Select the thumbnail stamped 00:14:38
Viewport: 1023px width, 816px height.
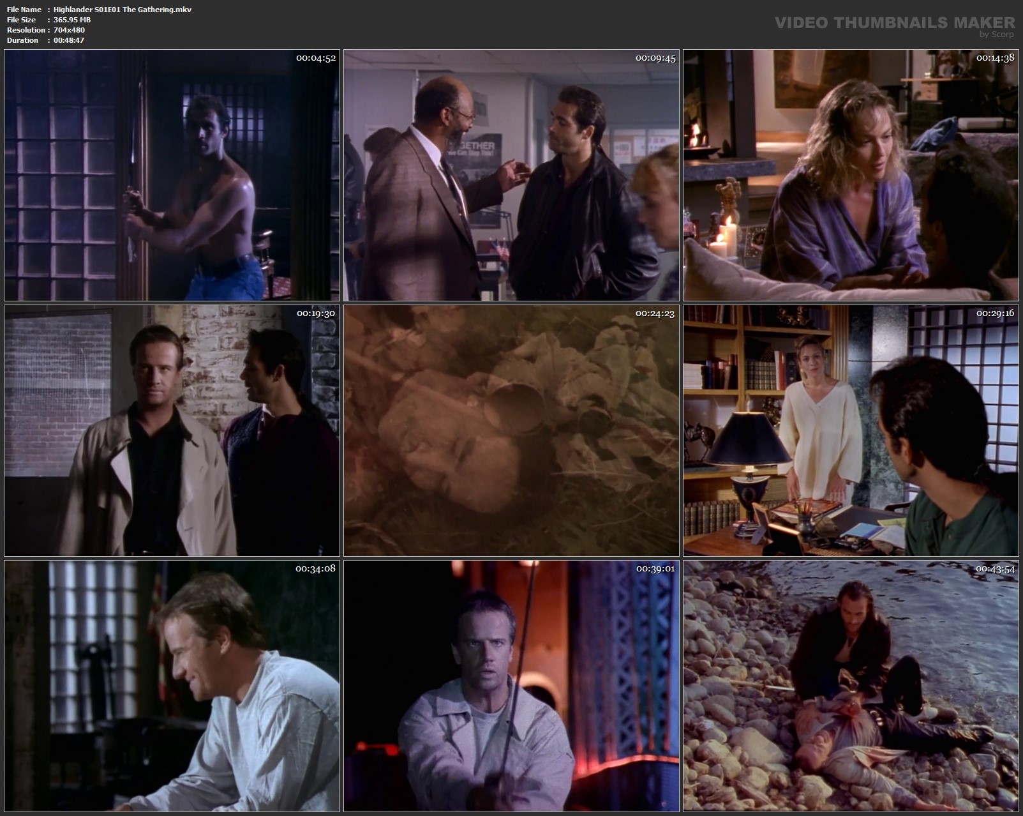[x=851, y=175]
